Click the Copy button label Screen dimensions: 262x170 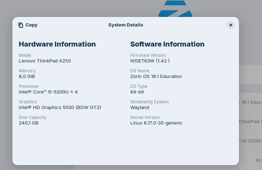tap(32, 25)
